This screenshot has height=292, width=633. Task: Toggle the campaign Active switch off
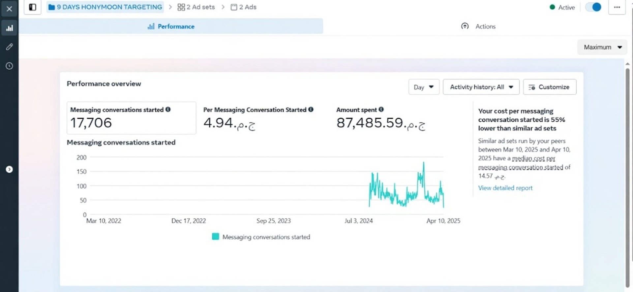point(593,7)
